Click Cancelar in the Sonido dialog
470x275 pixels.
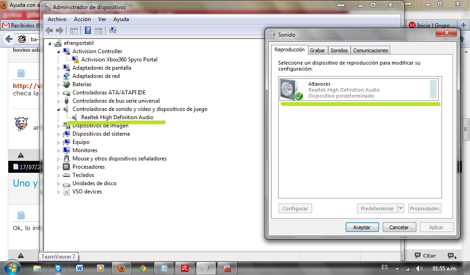(399, 227)
